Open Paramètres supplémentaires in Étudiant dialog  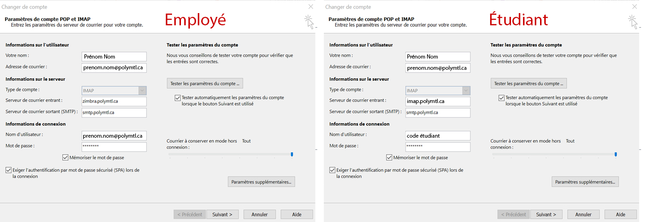(x=585, y=182)
